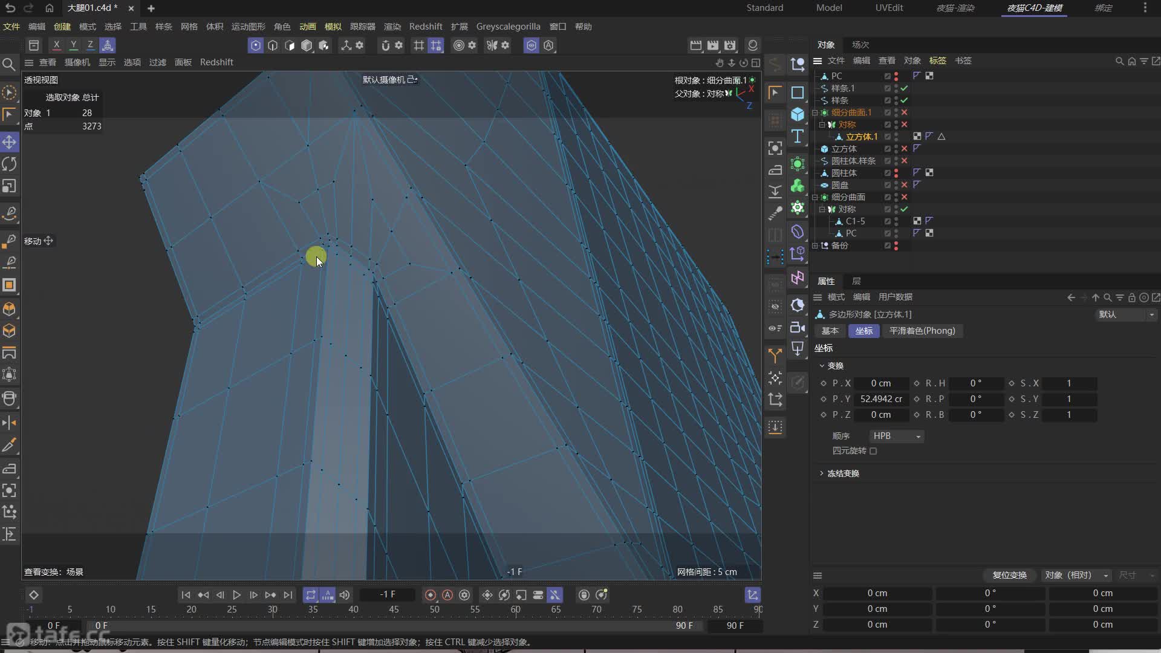Expand the 备份 object tree node
Viewport: 1161px width, 653px height.
[815, 245]
